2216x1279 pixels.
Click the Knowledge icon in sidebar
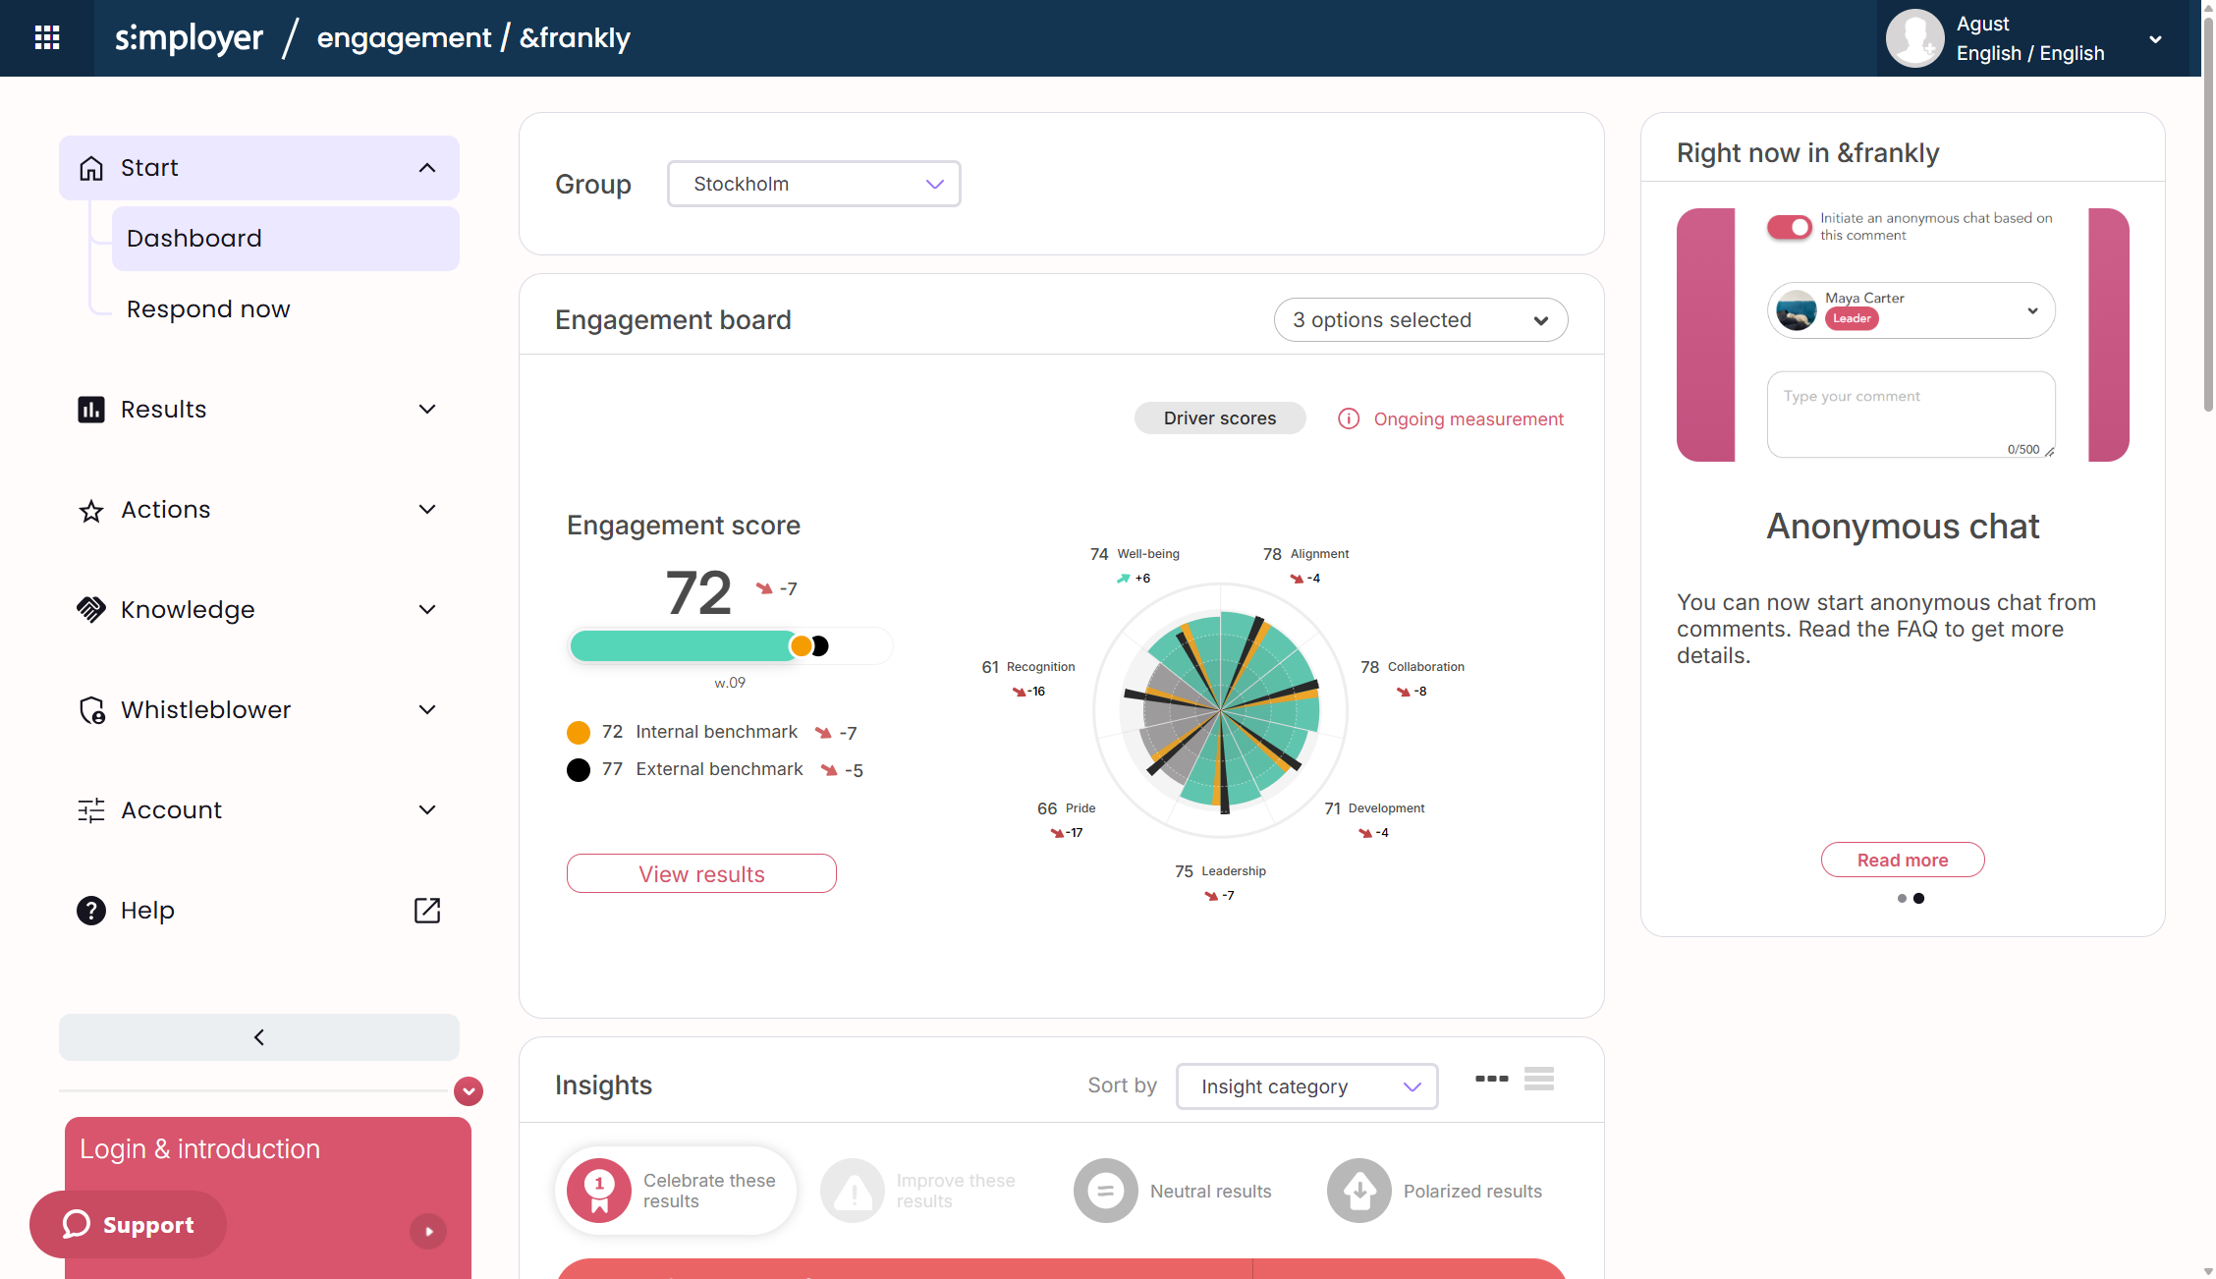91,610
